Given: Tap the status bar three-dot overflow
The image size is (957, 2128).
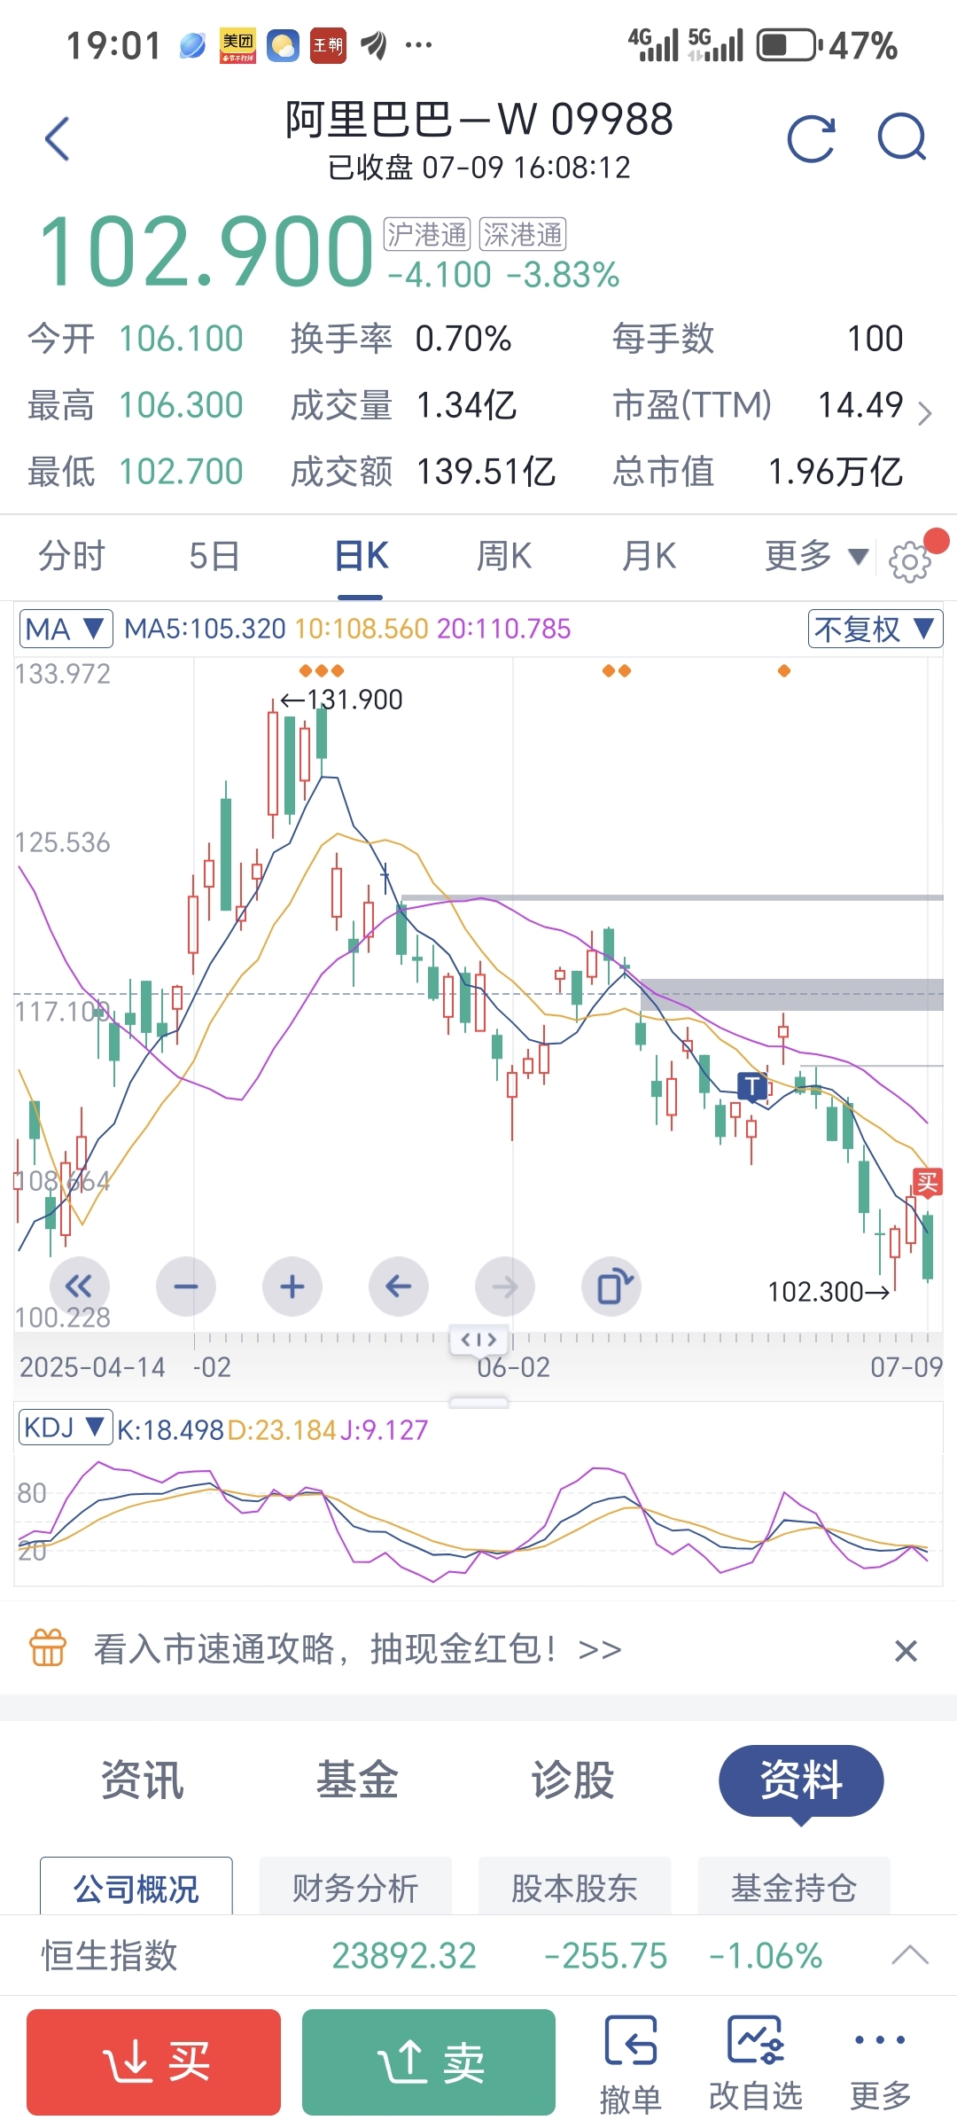Looking at the screenshot, I should 418,45.
